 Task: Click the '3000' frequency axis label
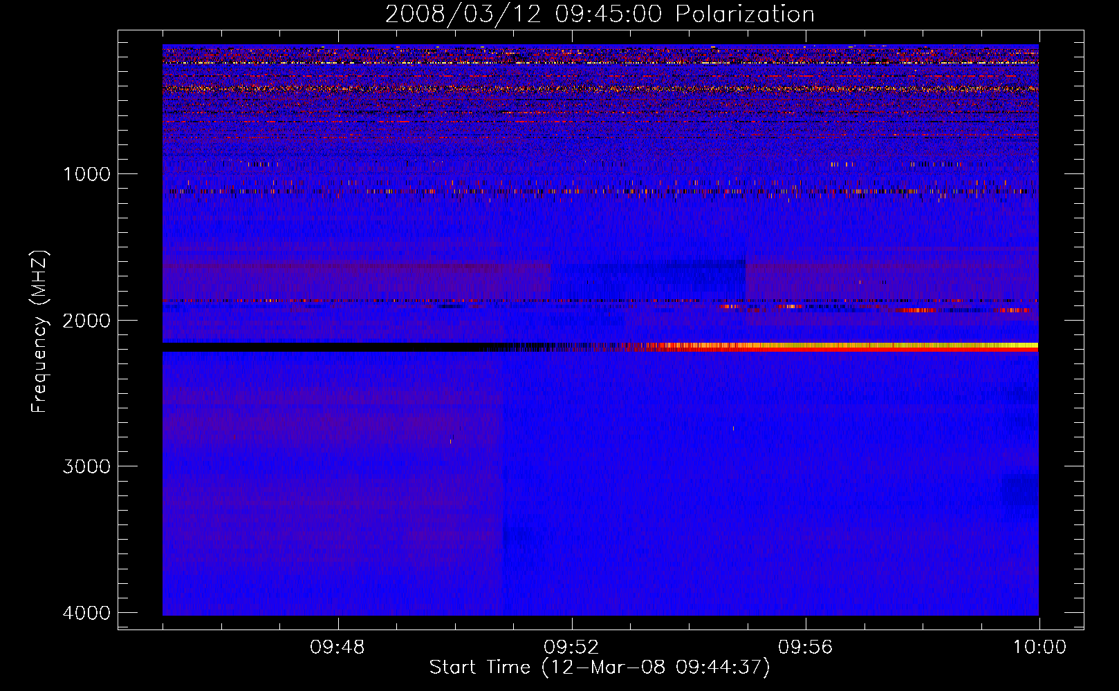[x=86, y=466]
